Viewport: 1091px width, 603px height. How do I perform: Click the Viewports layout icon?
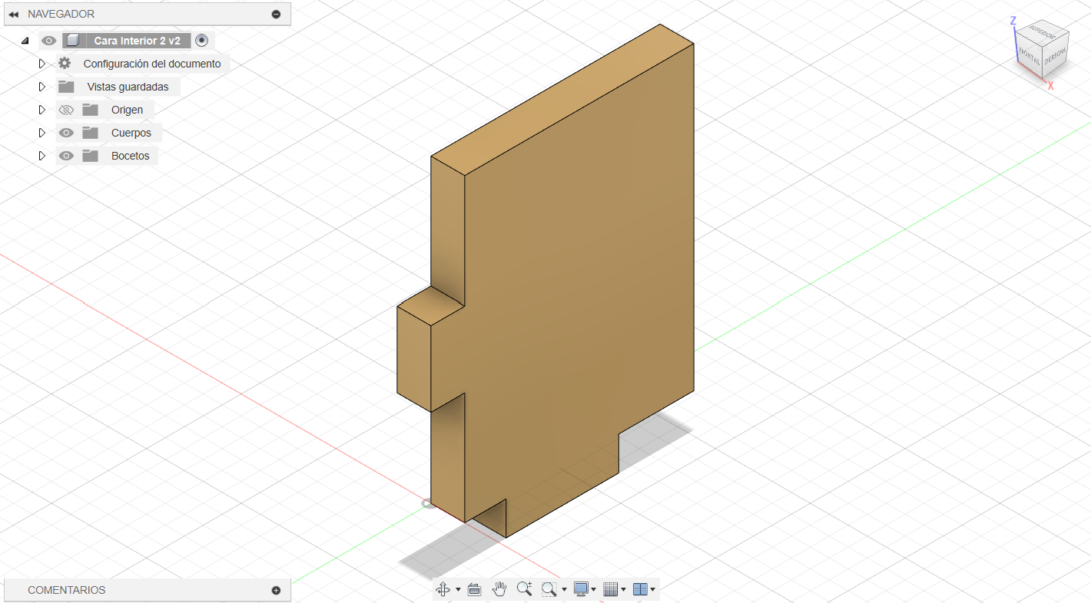pyautogui.click(x=640, y=589)
